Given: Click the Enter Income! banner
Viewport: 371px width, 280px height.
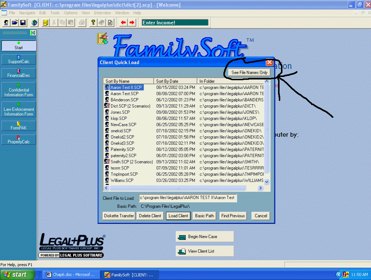Looking at the screenshot, I should pos(175,22).
